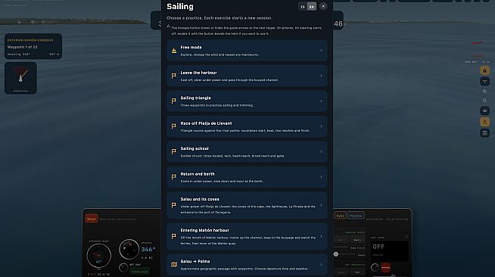Click the throttle slider knob in helm panel
Image resolution: width=495 pixels, height=277 pixels.
(x=336, y=254)
